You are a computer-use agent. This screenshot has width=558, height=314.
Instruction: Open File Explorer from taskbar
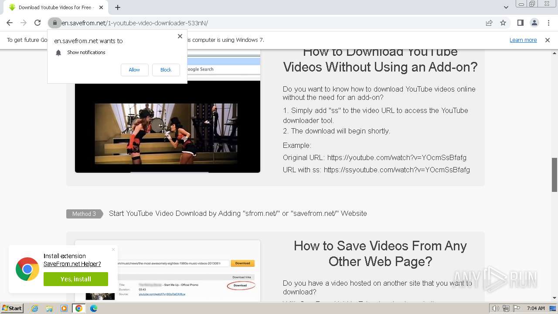(x=49, y=308)
